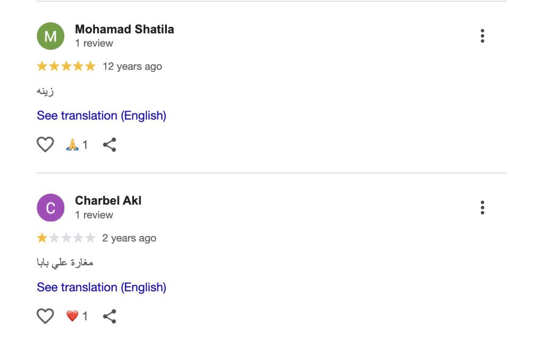Open Charbel Akl's profile name
Screen dimensions: 544x356
point(108,201)
